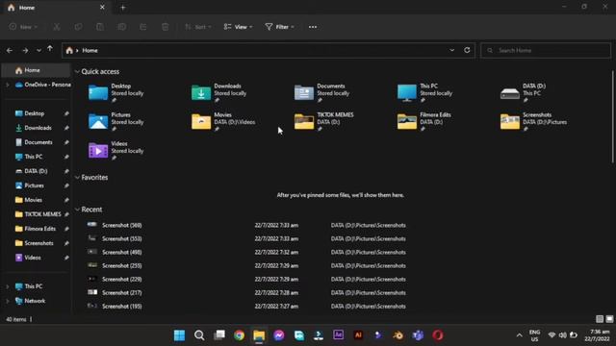Open the Filter dropdown
This screenshot has height=346, width=616.
point(280,27)
